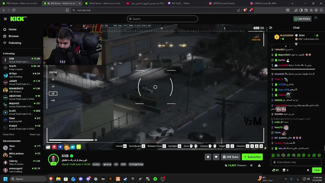Click the Subscribers only chat input
The height and width of the screenshot is (183, 325).
click(296, 162)
